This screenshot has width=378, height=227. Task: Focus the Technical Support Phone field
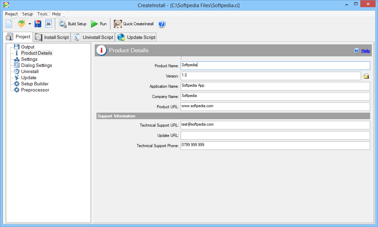click(x=275, y=145)
